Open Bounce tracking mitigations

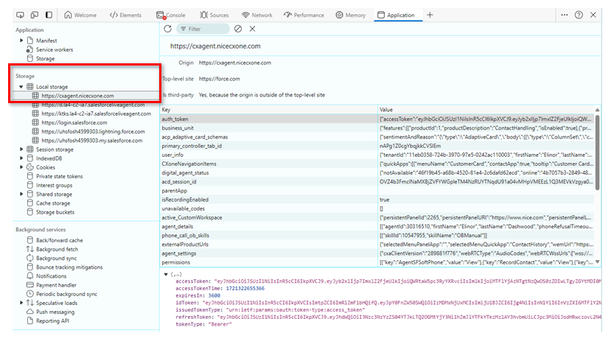point(69,267)
